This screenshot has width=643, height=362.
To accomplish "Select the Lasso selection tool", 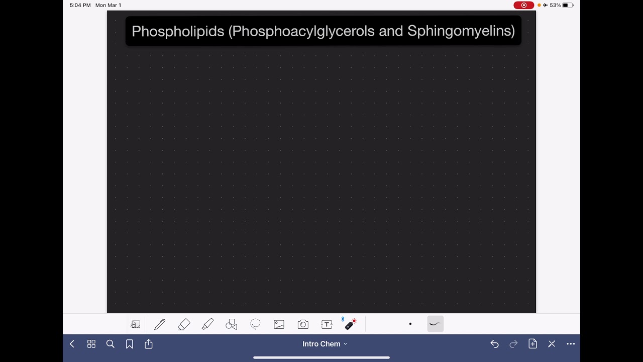I will pyautogui.click(x=255, y=324).
